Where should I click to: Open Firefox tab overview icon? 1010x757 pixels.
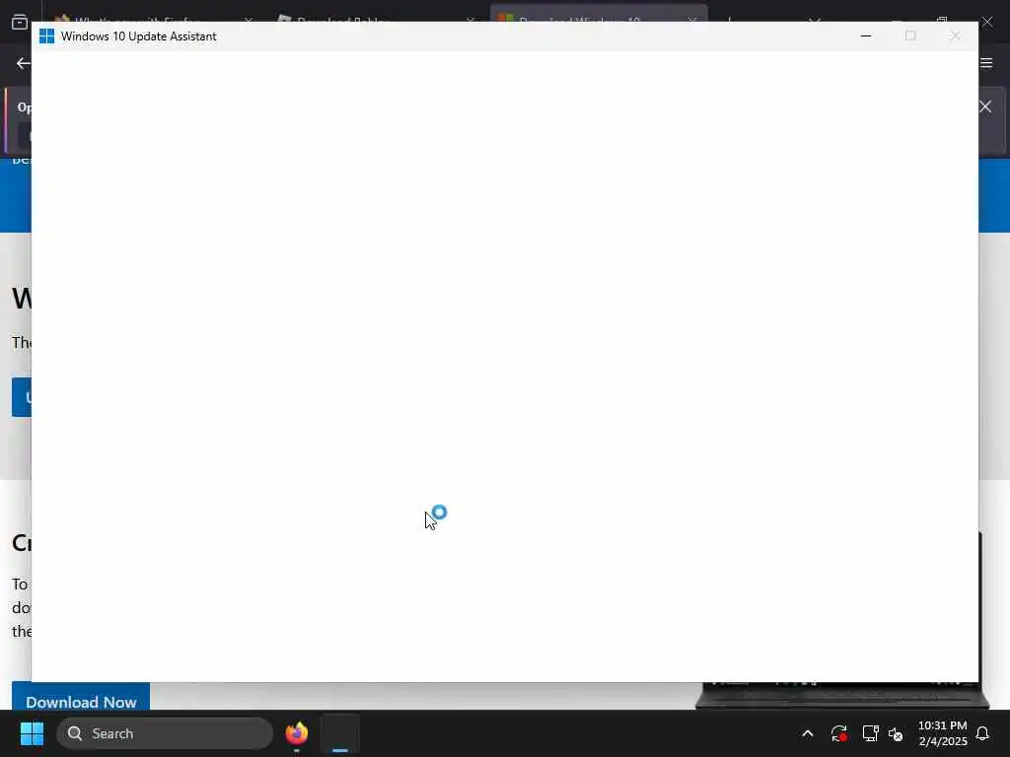(x=20, y=22)
